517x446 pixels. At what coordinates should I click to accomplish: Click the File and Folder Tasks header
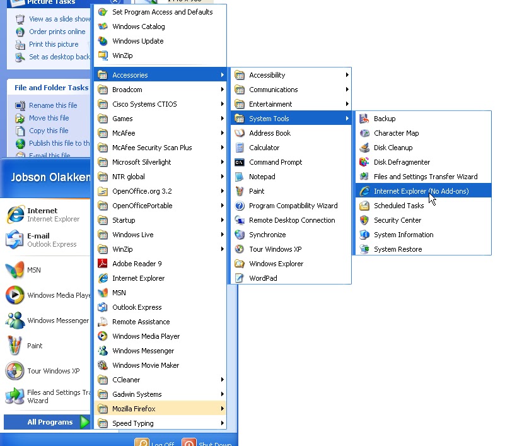pyautogui.click(x=51, y=88)
